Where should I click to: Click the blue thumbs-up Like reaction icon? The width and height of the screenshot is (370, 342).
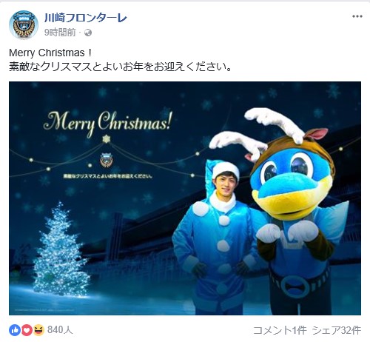click(15, 330)
